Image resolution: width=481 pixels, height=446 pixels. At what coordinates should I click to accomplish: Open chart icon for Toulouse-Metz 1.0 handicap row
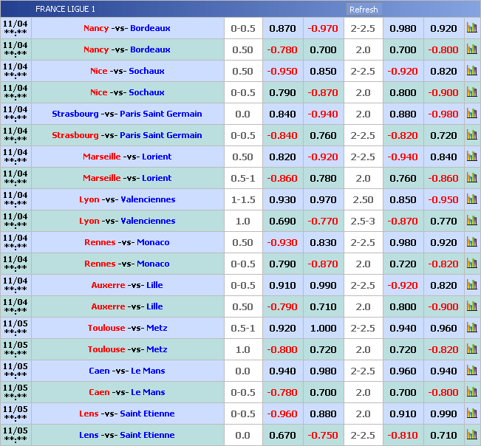coord(471,349)
